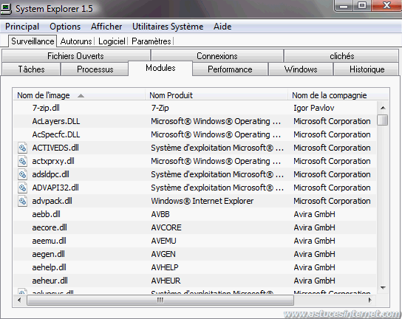
Task: Sort by Nom de l'image column header
Action: coord(79,95)
